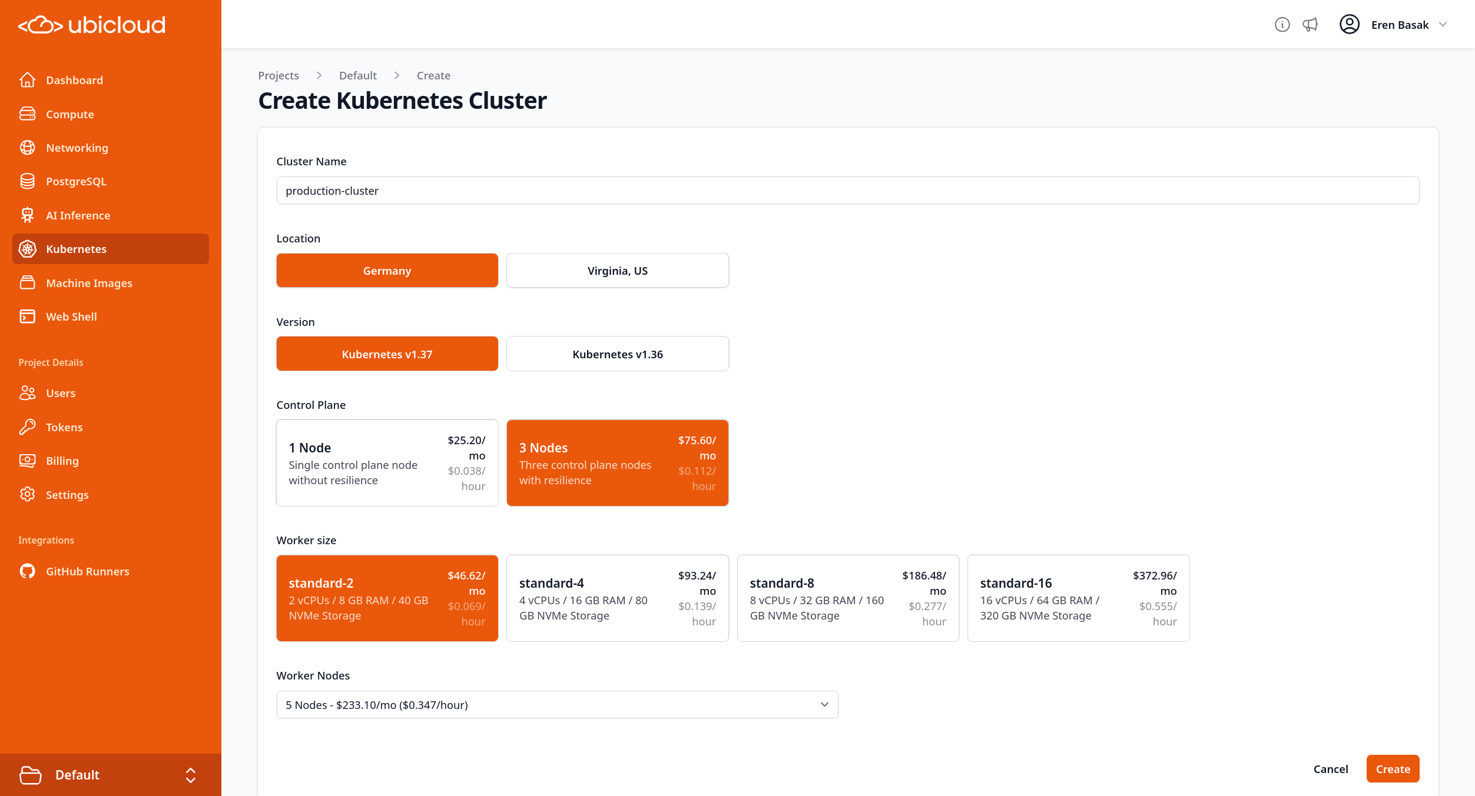Select standard-8 worker size
The width and height of the screenshot is (1475, 796).
tap(848, 598)
